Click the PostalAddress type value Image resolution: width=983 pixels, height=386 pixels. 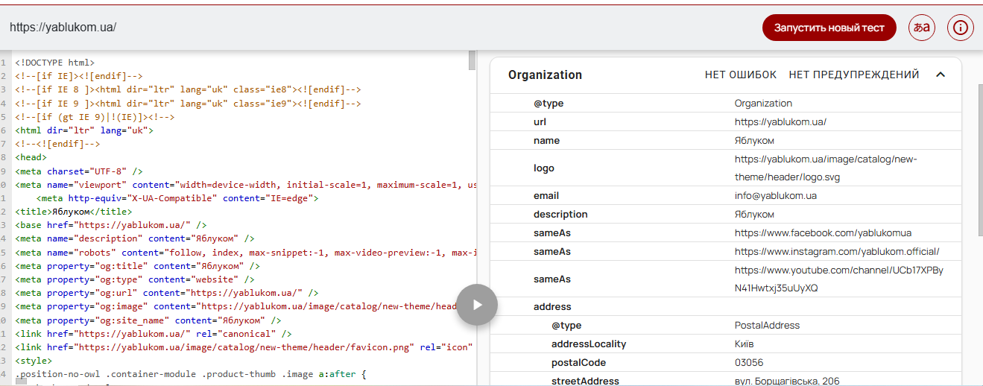(767, 326)
